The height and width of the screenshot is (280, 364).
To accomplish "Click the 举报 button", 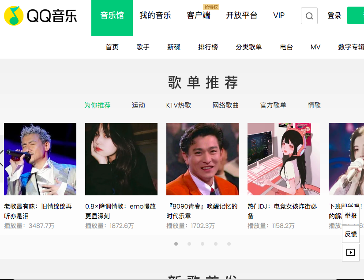I will point(350,216).
